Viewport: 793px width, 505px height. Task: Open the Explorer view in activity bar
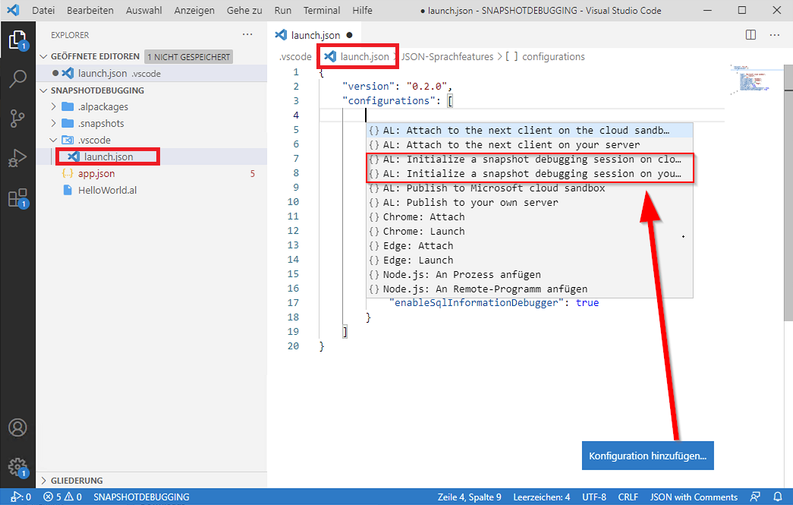pos(17,39)
